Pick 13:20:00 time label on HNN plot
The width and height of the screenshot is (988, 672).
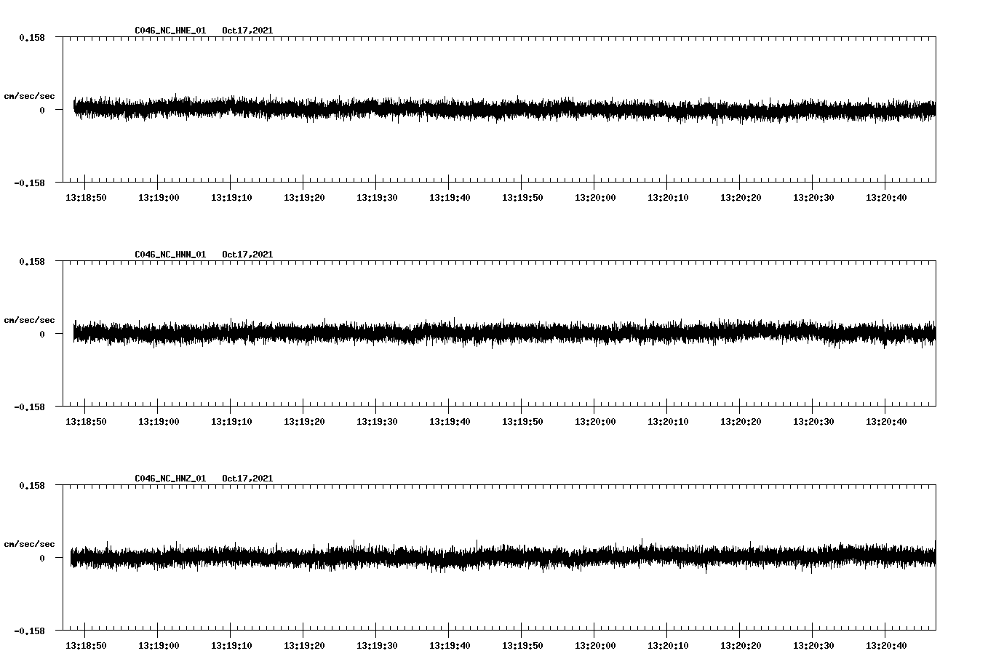pyautogui.click(x=595, y=421)
